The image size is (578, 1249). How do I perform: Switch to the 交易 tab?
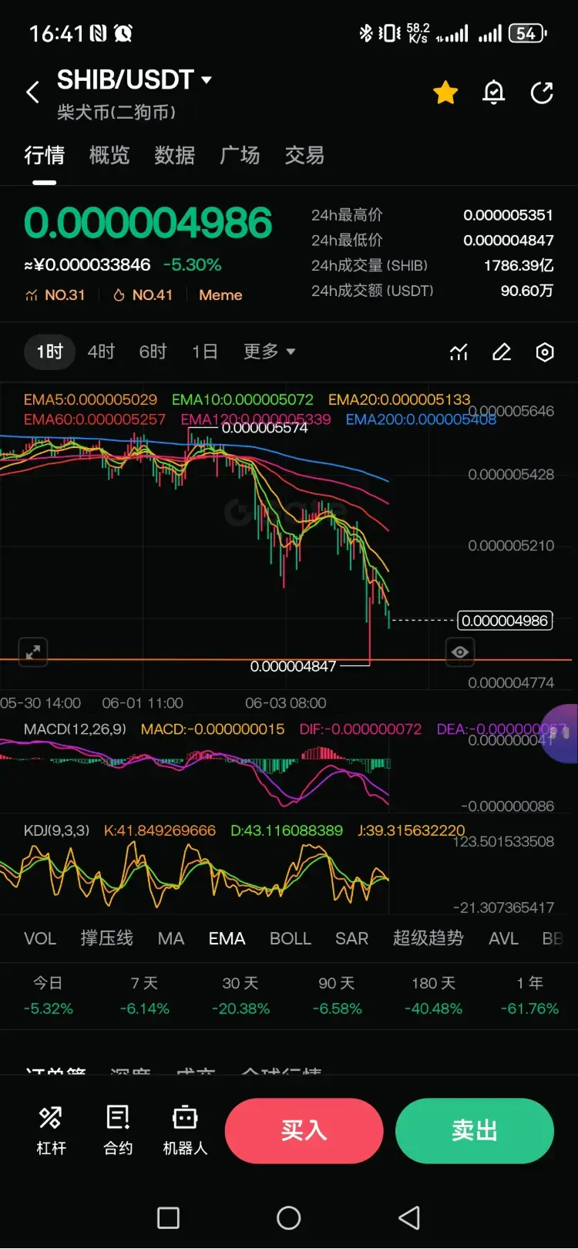304,155
